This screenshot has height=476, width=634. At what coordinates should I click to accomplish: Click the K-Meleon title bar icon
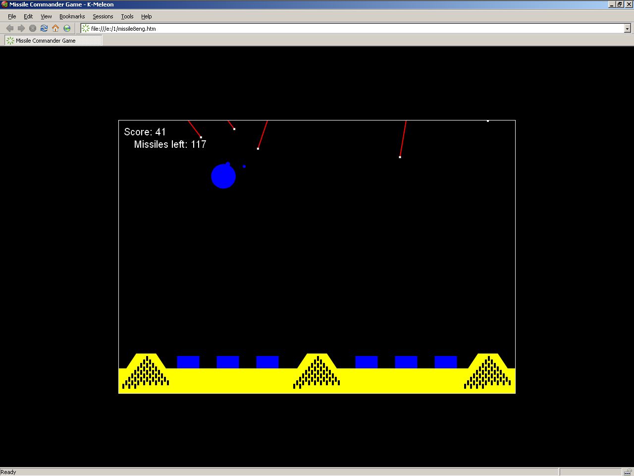(x=4, y=4)
